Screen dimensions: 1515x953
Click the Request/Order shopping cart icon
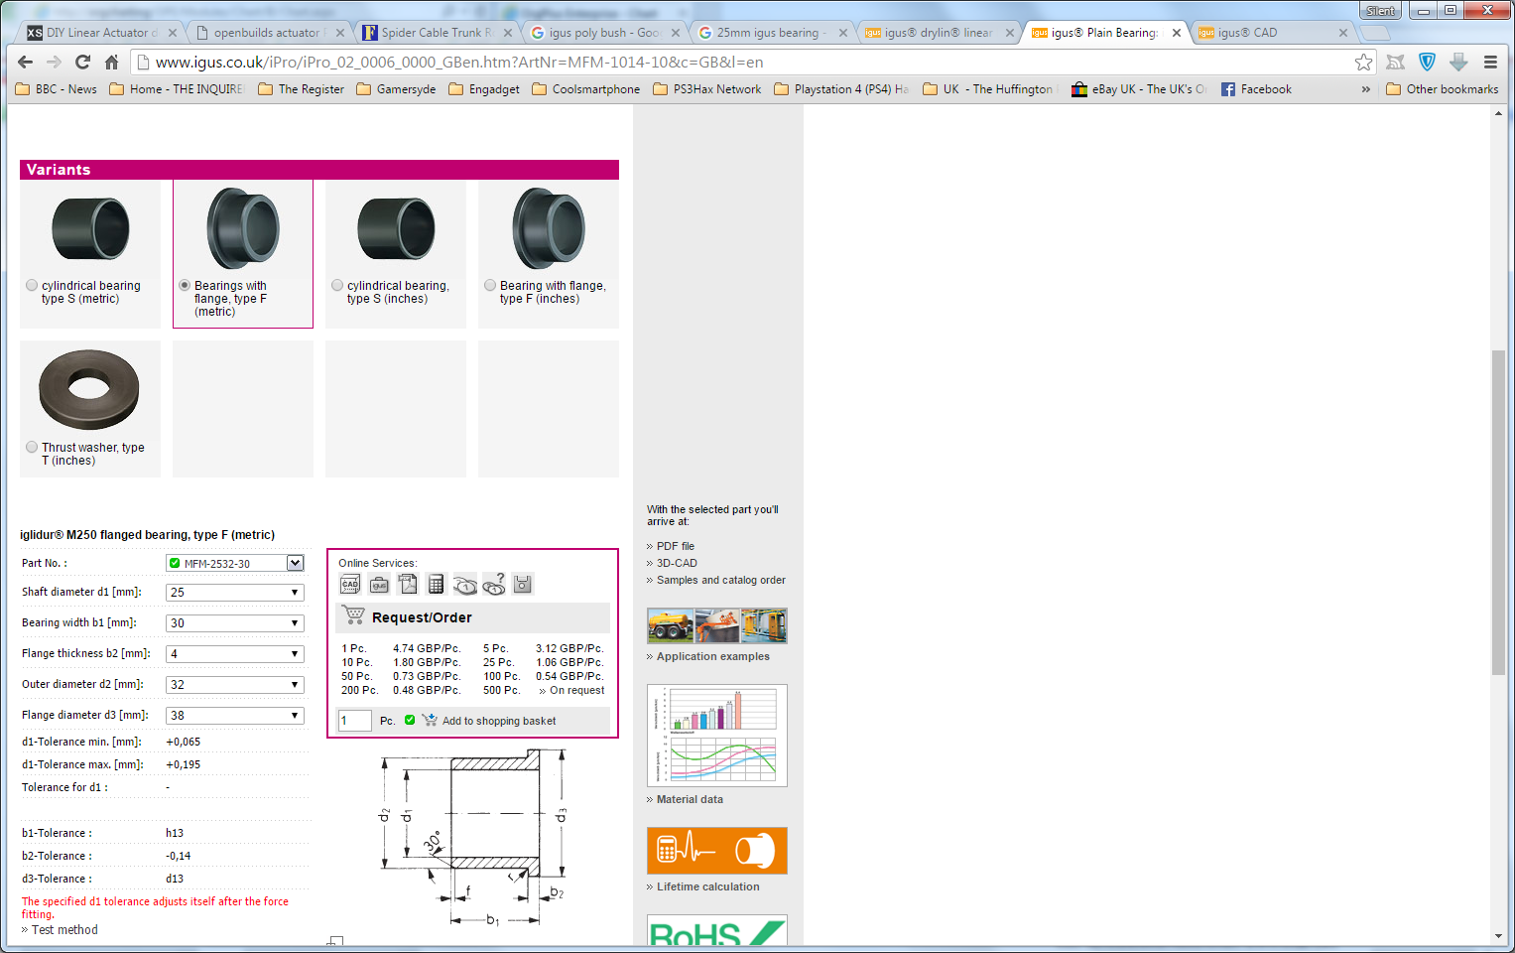pos(353,615)
